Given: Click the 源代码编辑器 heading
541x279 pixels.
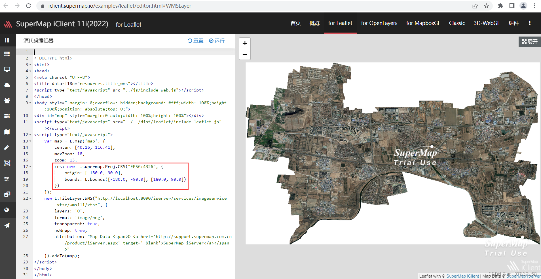Looking at the screenshot, I should tap(39, 41).
